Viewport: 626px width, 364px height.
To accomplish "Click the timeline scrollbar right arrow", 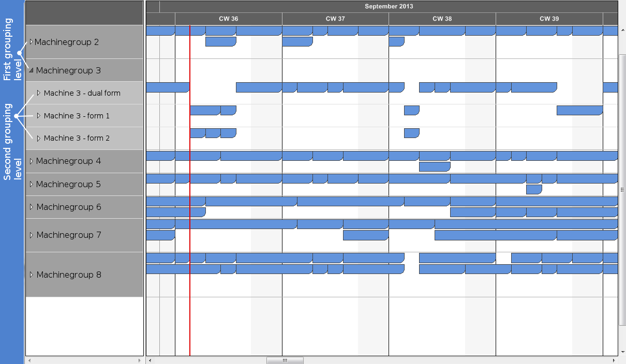I will coord(614,360).
